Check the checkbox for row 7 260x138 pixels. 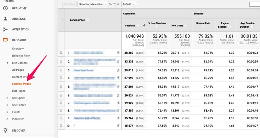point(61,103)
